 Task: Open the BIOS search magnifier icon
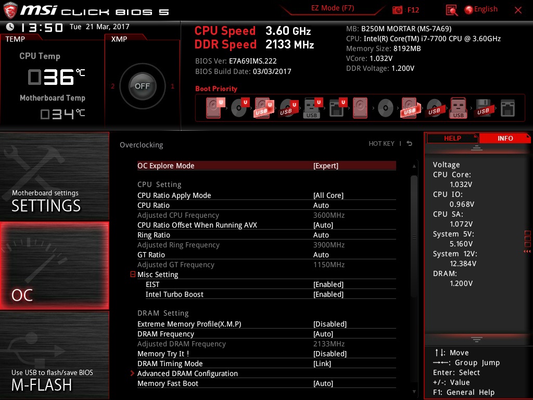[x=451, y=10]
